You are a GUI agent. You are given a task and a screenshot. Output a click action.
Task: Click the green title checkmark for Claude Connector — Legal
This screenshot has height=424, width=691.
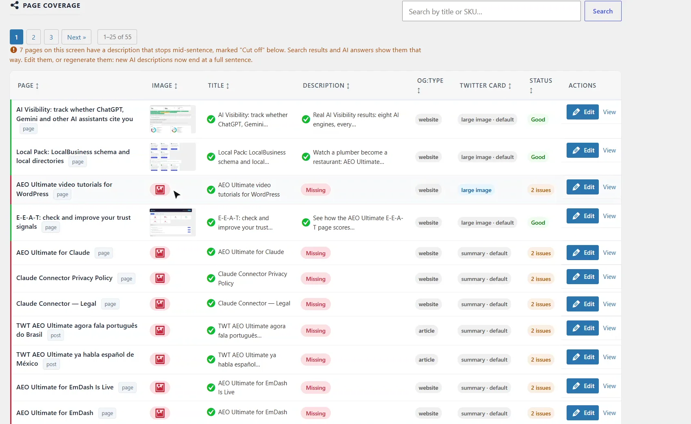pyautogui.click(x=211, y=303)
